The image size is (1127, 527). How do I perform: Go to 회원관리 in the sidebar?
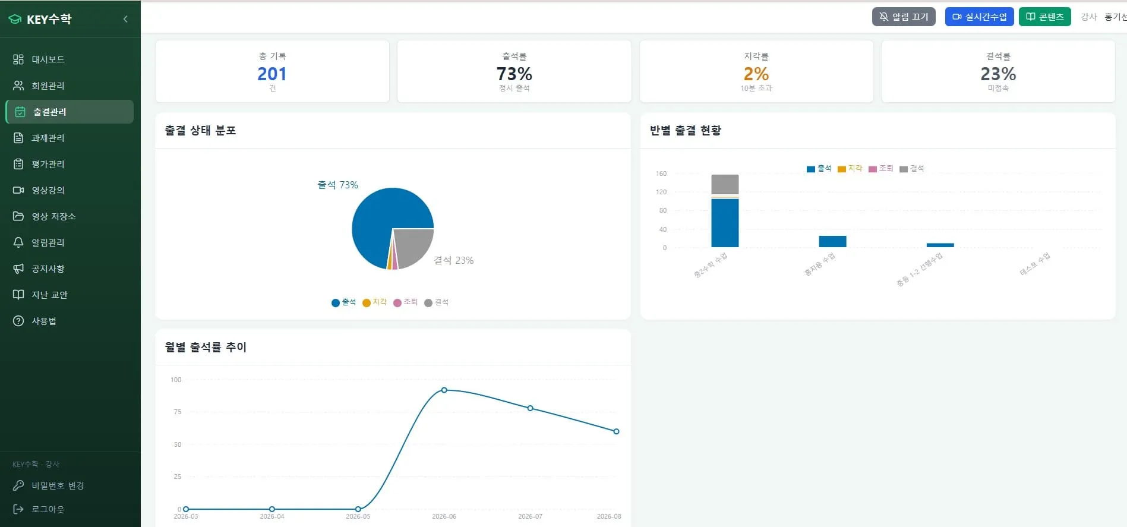click(x=70, y=86)
